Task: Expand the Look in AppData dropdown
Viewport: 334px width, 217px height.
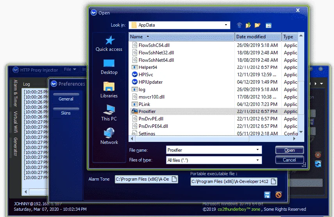Action: point(226,25)
